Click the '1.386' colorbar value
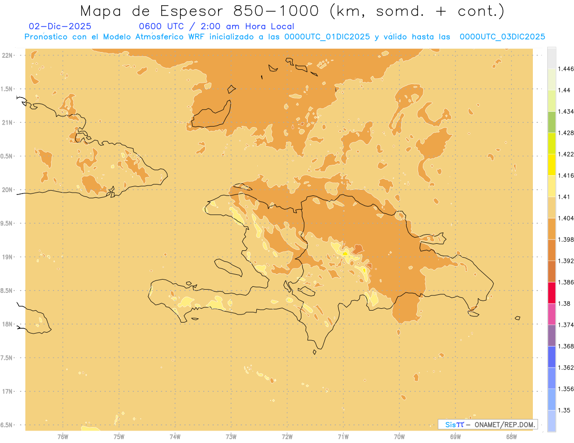 [x=566, y=282]
